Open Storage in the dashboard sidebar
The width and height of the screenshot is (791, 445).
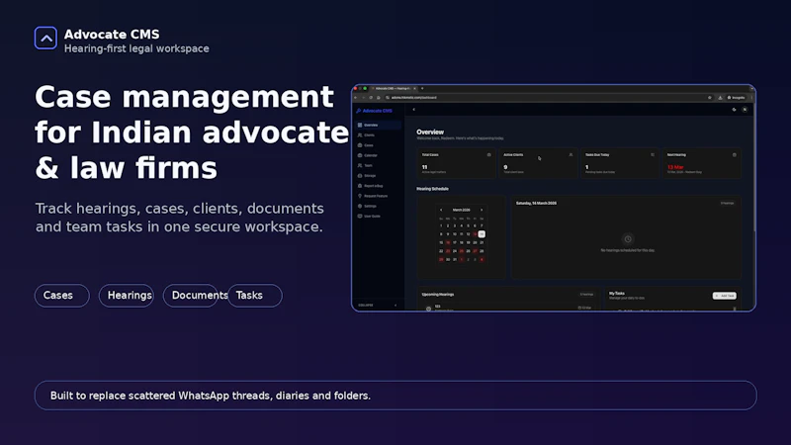pos(379,176)
